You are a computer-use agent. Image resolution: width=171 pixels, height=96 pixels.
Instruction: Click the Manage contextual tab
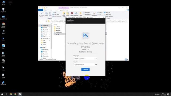point(64,8)
